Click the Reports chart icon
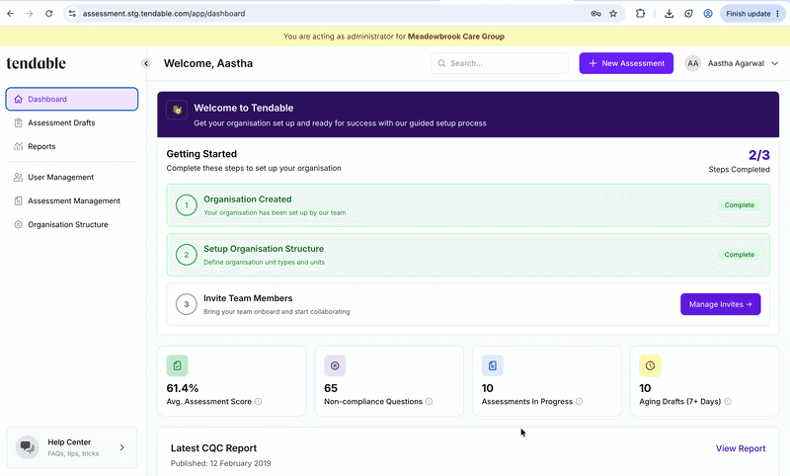 (x=19, y=146)
